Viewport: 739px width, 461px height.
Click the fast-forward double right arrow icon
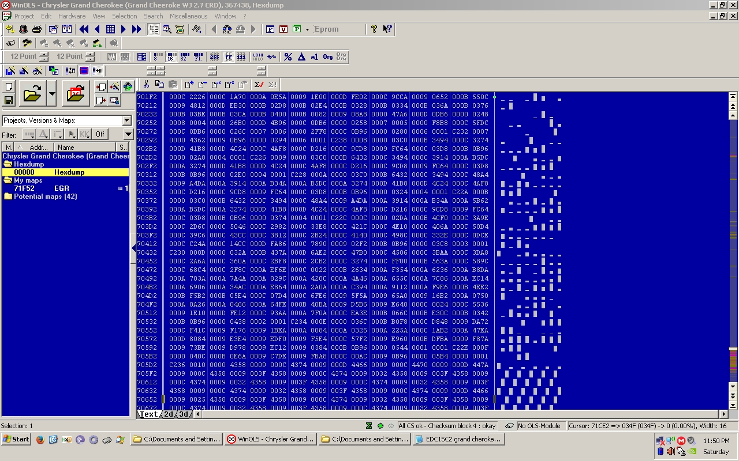point(136,29)
